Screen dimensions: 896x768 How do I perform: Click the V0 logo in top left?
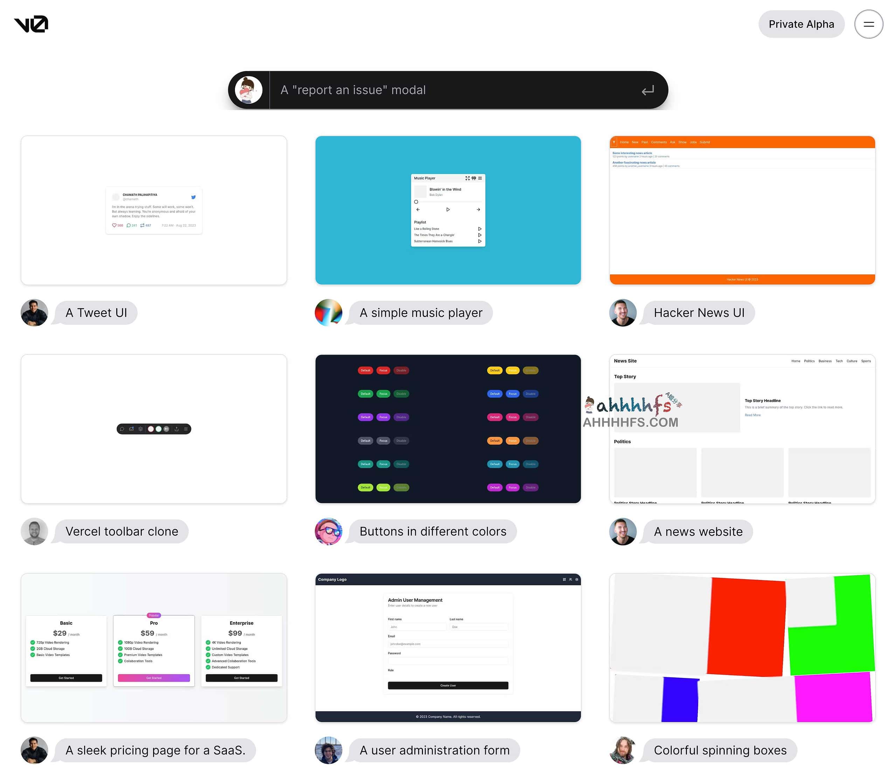tap(30, 23)
